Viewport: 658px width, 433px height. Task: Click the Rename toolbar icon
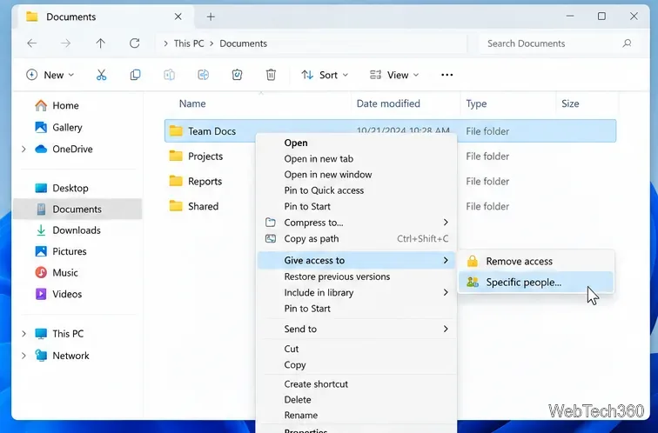[x=203, y=75]
